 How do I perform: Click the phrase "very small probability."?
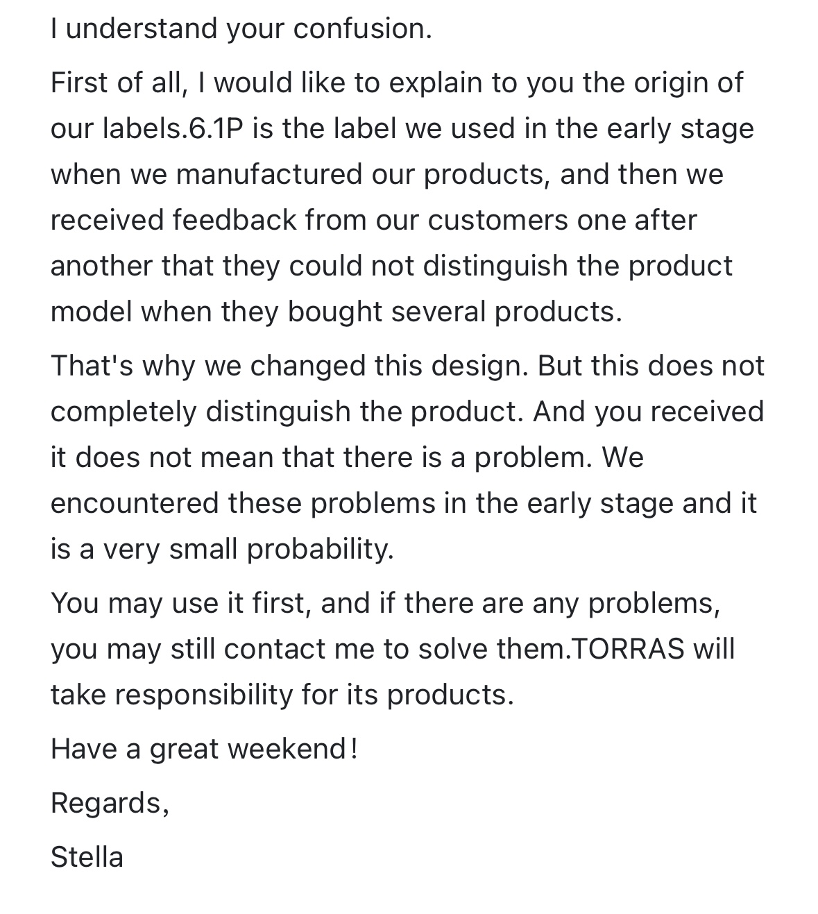coord(248,549)
